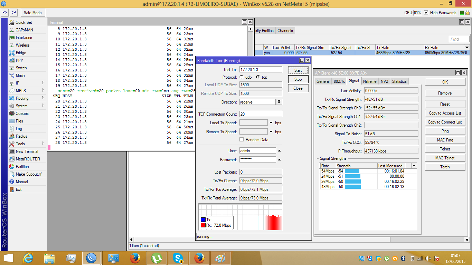The width and height of the screenshot is (472, 265).
Task: Switch to the Statistics tab
Action: tap(399, 81)
